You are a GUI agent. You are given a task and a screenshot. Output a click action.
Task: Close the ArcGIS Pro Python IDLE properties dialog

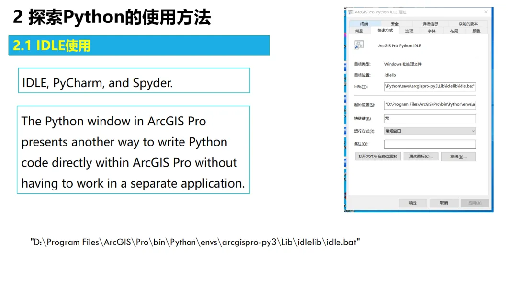click(x=486, y=12)
